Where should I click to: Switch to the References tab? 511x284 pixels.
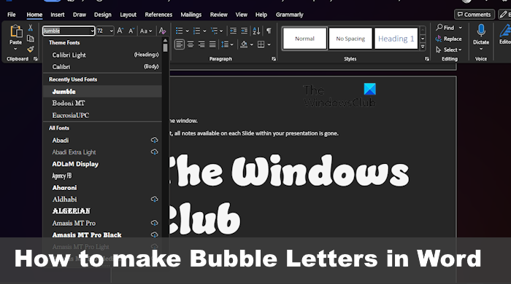tap(158, 15)
